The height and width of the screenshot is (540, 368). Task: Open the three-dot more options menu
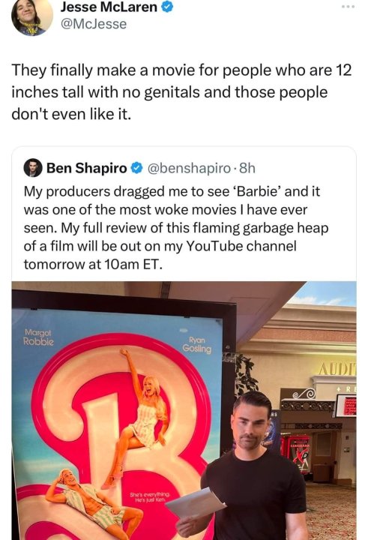tap(348, 7)
